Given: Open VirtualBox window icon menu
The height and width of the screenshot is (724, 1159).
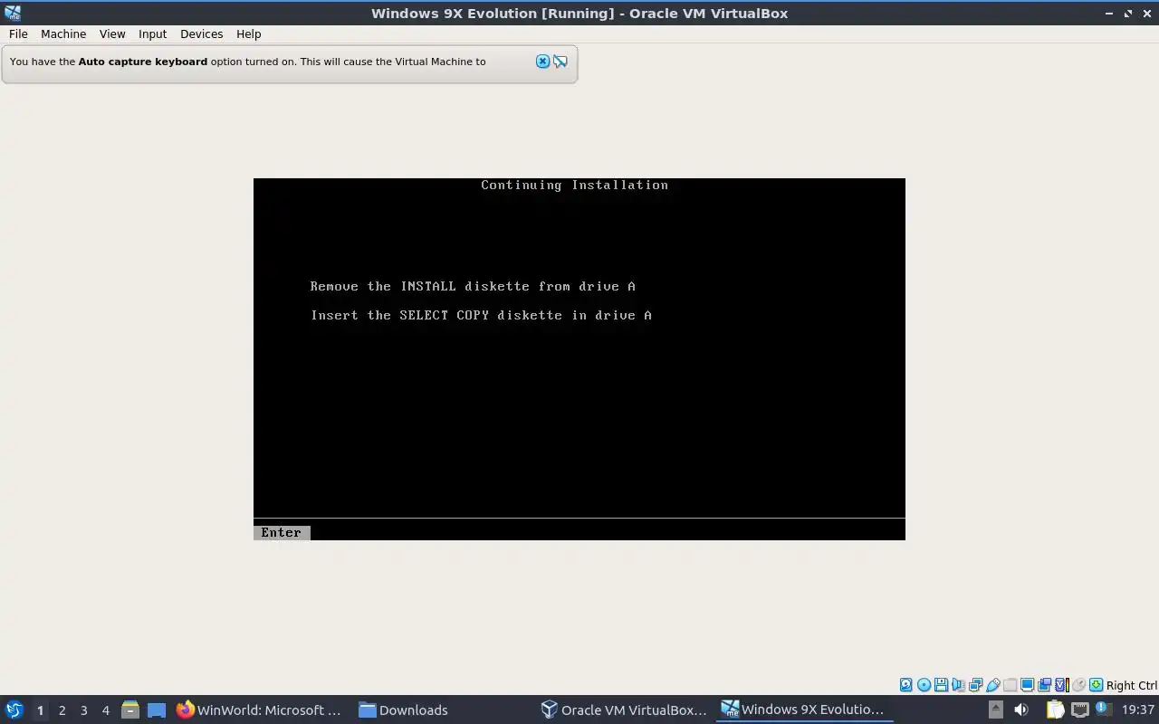Looking at the screenshot, I should coord(13,13).
